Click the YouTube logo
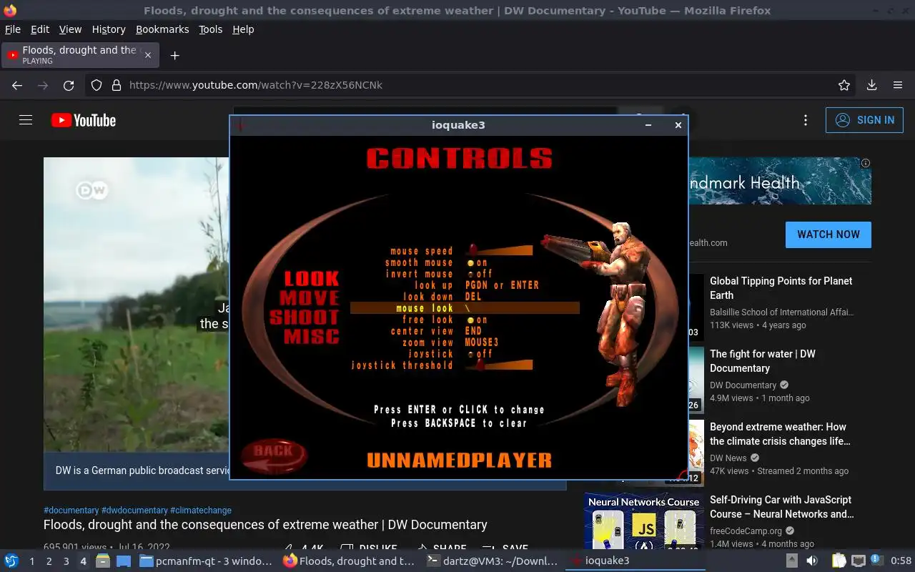This screenshot has width=915, height=572. coord(84,120)
